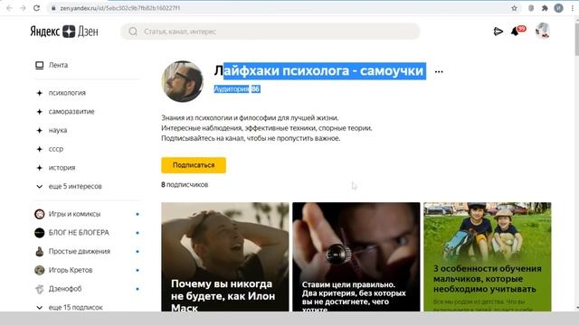Click the channel author's round avatar

[x=183, y=81]
